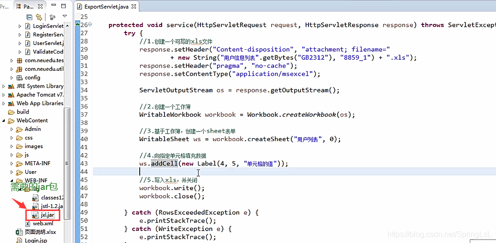
Task: Close the ExportServlet.java editor tab
Action: click(133, 6)
